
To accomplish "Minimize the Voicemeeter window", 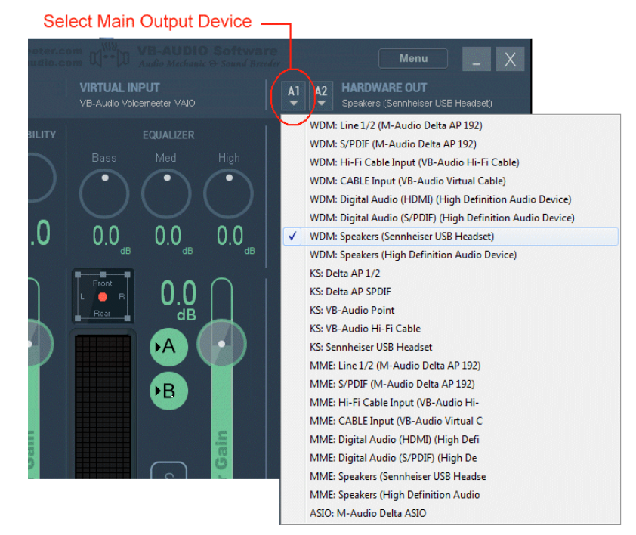I will (476, 59).
